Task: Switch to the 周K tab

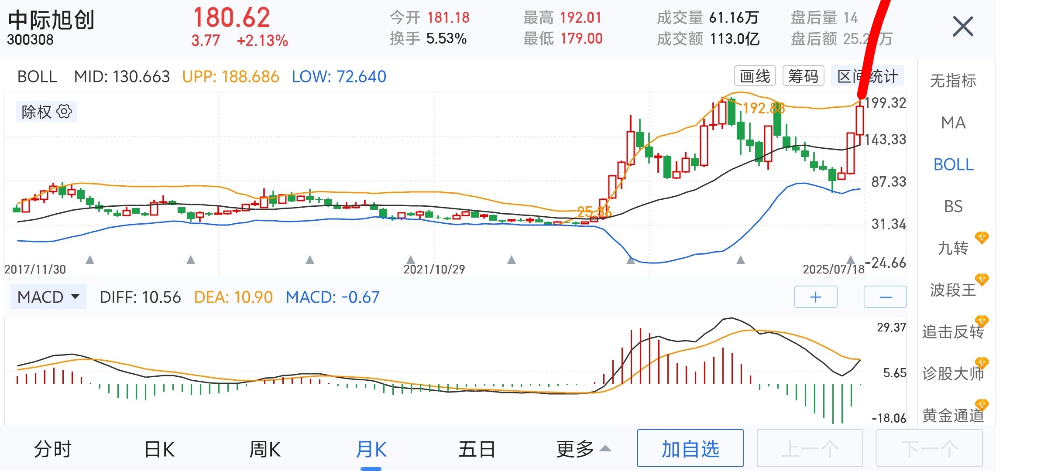Action: (265, 449)
